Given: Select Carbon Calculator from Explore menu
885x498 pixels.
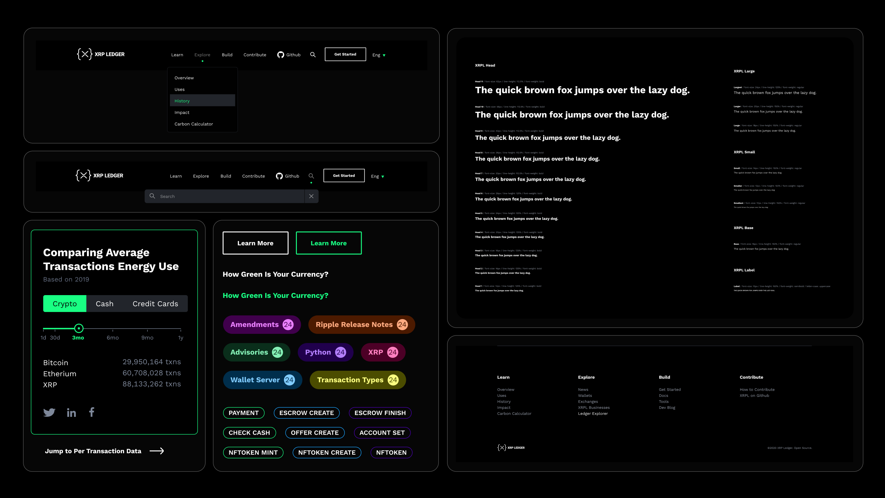Looking at the screenshot, I should coord(193,124).
